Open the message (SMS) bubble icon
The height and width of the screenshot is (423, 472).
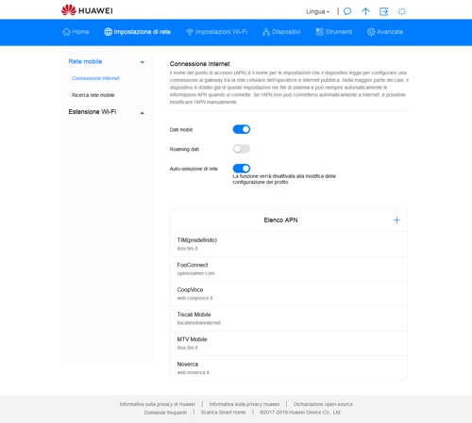(x=347, y=11)
